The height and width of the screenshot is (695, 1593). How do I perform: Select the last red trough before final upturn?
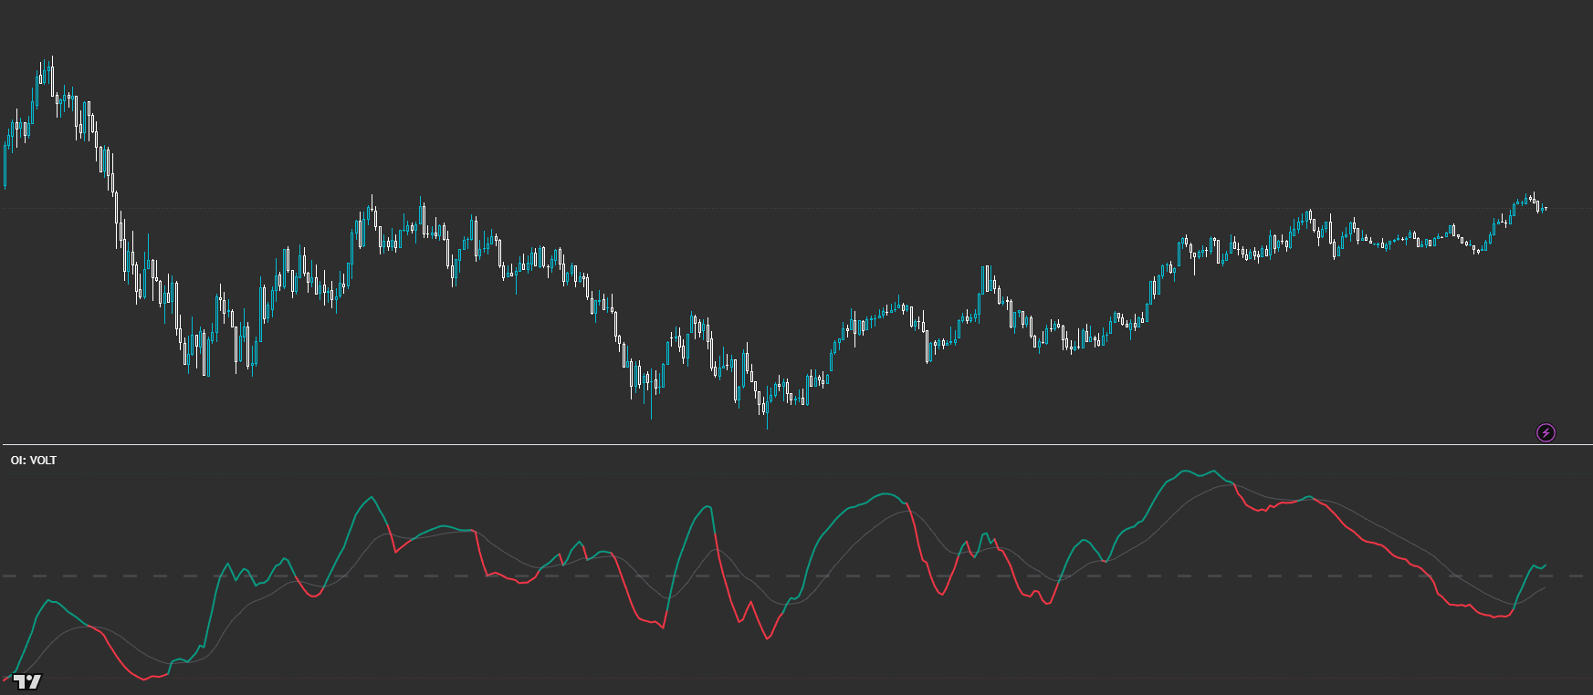1497,617
